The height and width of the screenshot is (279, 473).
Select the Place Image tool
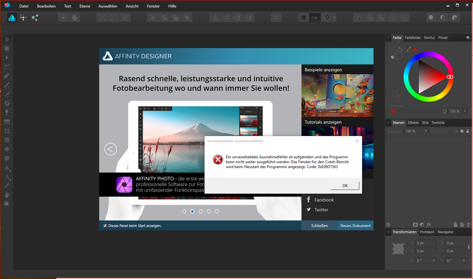(x=7, y=122)
